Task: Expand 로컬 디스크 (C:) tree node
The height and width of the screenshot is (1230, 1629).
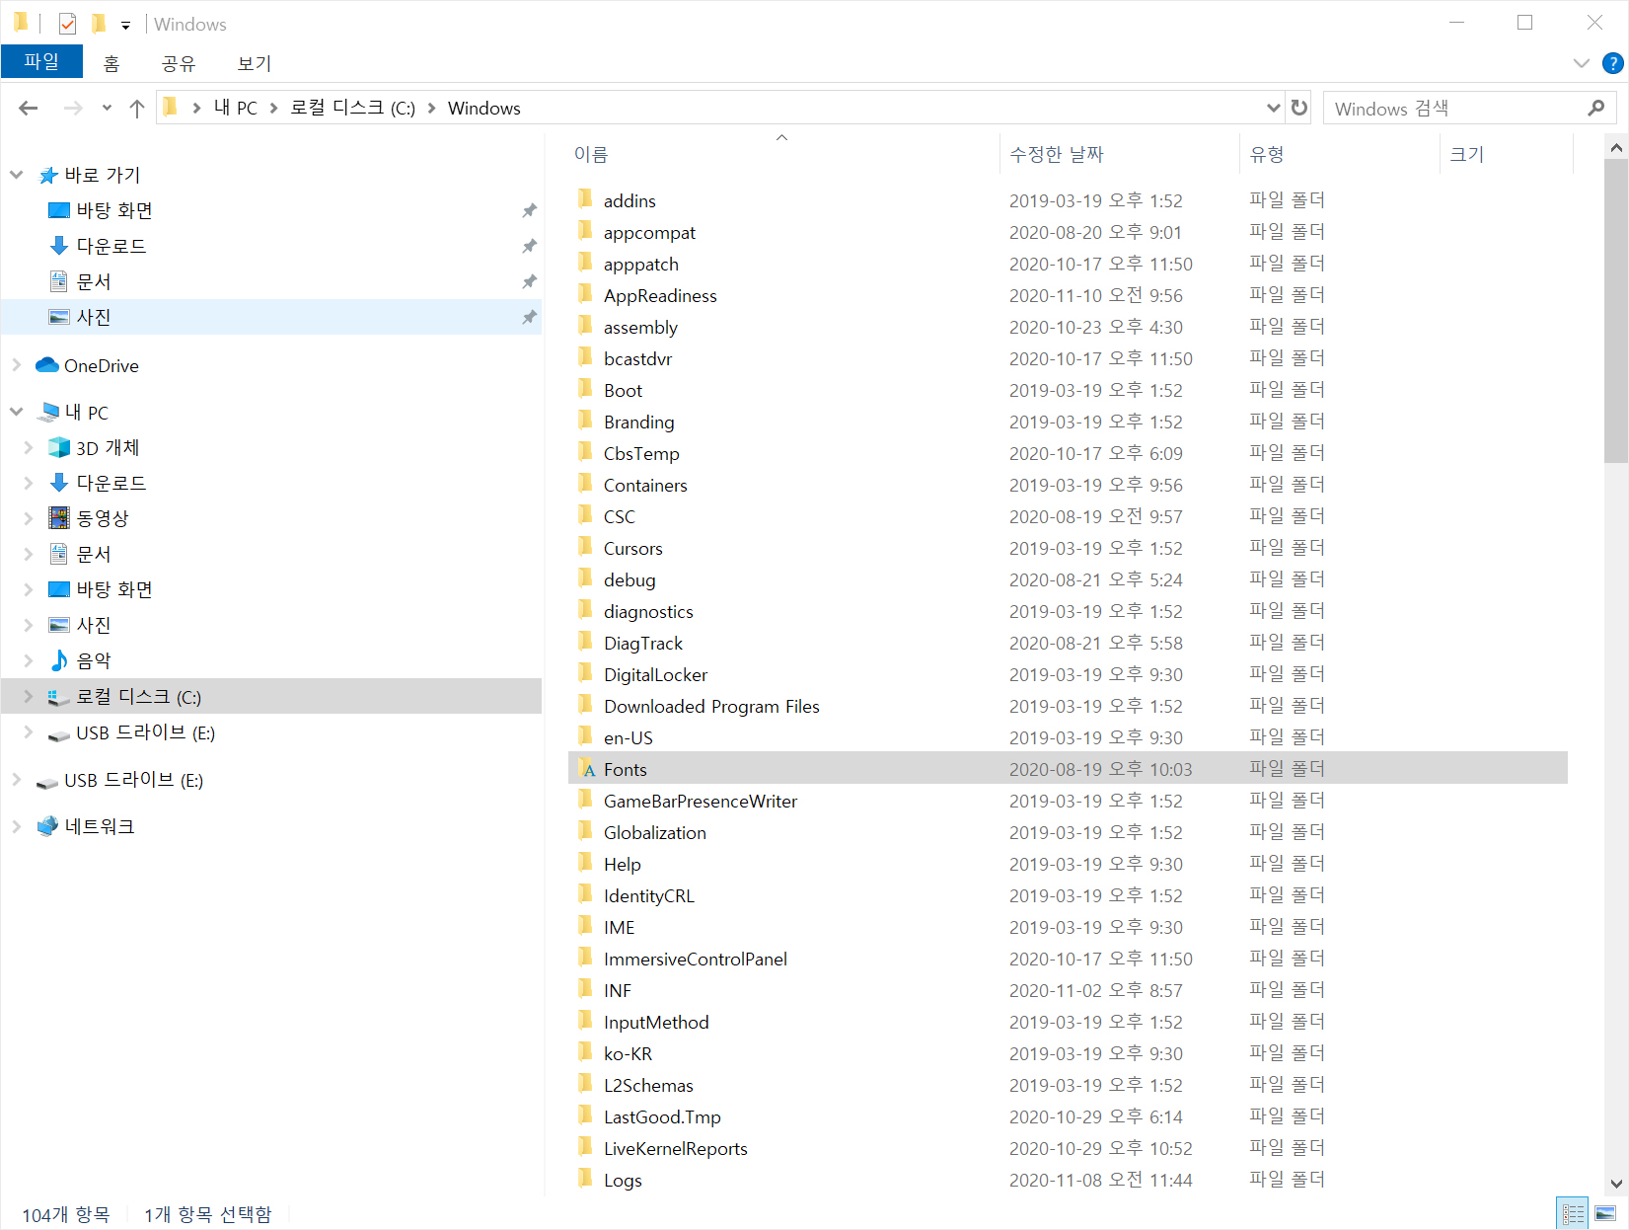Action: click(x=28, y=696)
